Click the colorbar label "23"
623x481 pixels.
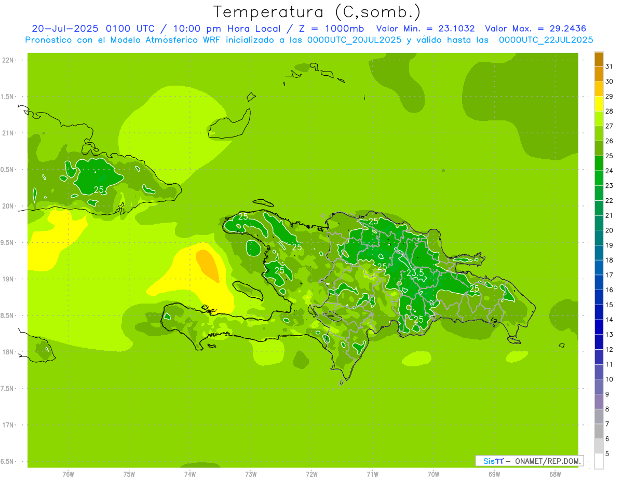[x=610, y=186]
